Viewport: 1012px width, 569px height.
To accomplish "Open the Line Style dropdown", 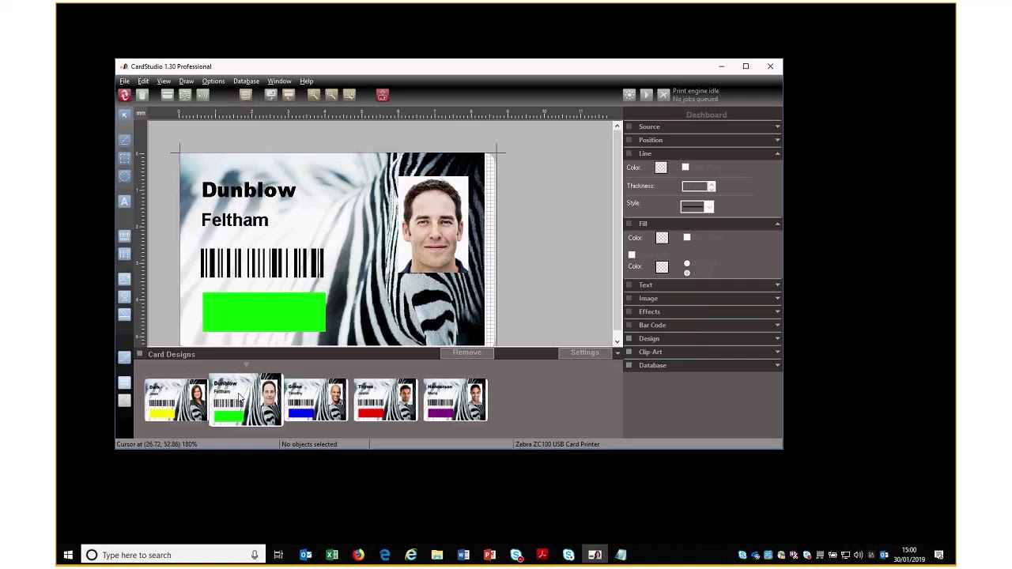I will 708,207.
